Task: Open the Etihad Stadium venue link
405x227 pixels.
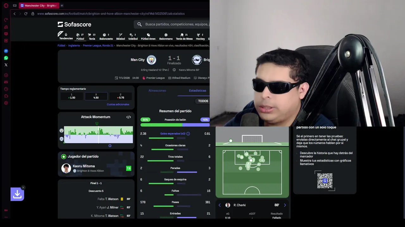Action: [x=179, y=78]
